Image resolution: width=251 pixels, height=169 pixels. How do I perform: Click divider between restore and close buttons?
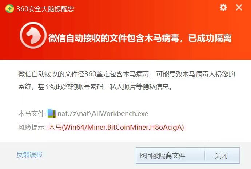pos(205,156)
